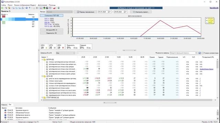Click the dark green table toolbar icon

tap(47, 8)
